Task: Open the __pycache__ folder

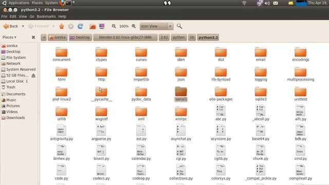Action: coord(101,94)
